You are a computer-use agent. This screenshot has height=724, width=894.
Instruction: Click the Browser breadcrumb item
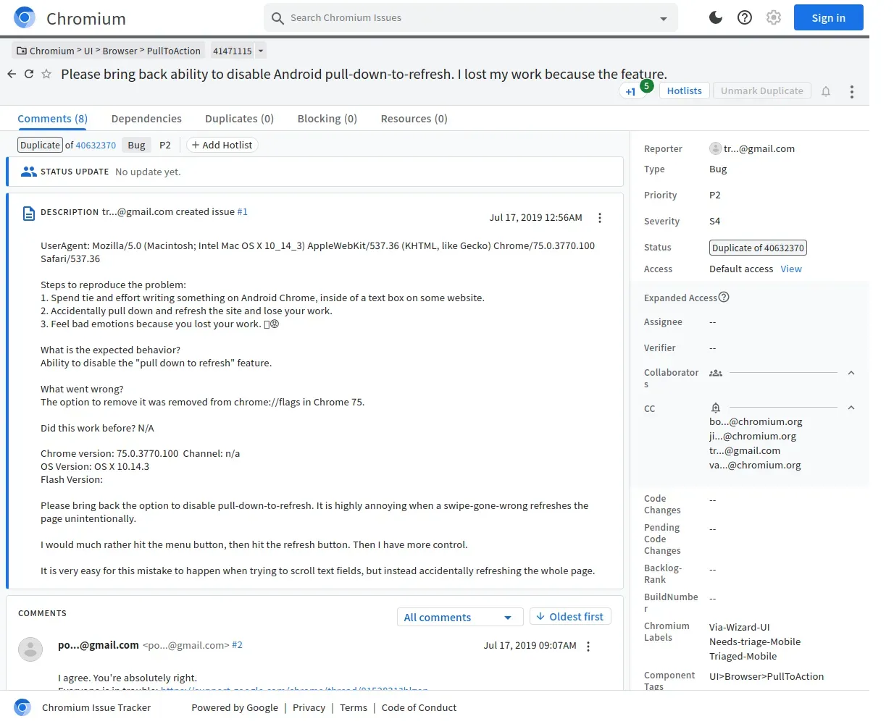click(120, 51)
